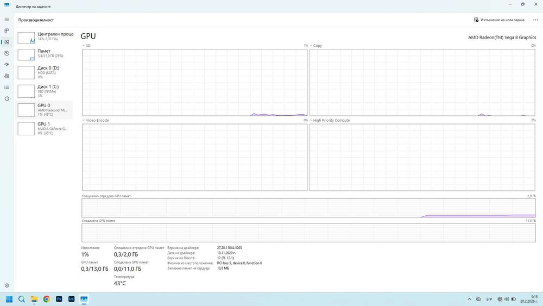Open the Startup apps page icon
This screenshot has width=543, height=306.
[7, 65]
